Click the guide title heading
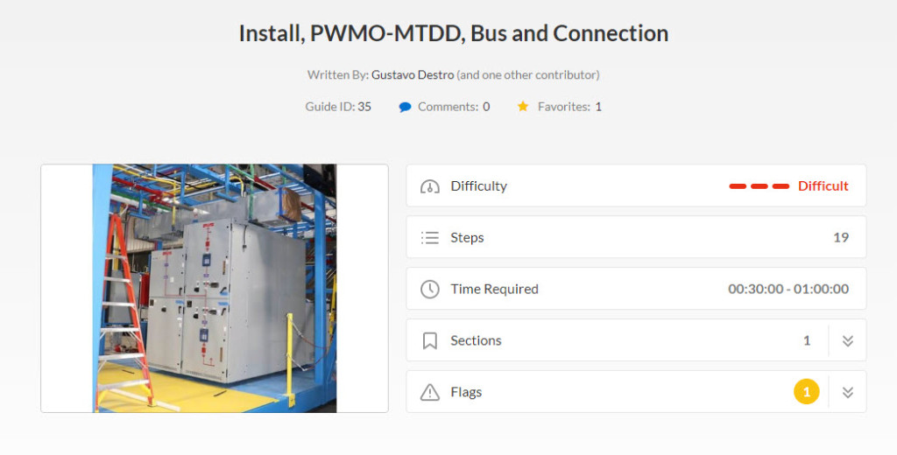The width and height of the screenshot is (897, 455). (x=454, y=33)
